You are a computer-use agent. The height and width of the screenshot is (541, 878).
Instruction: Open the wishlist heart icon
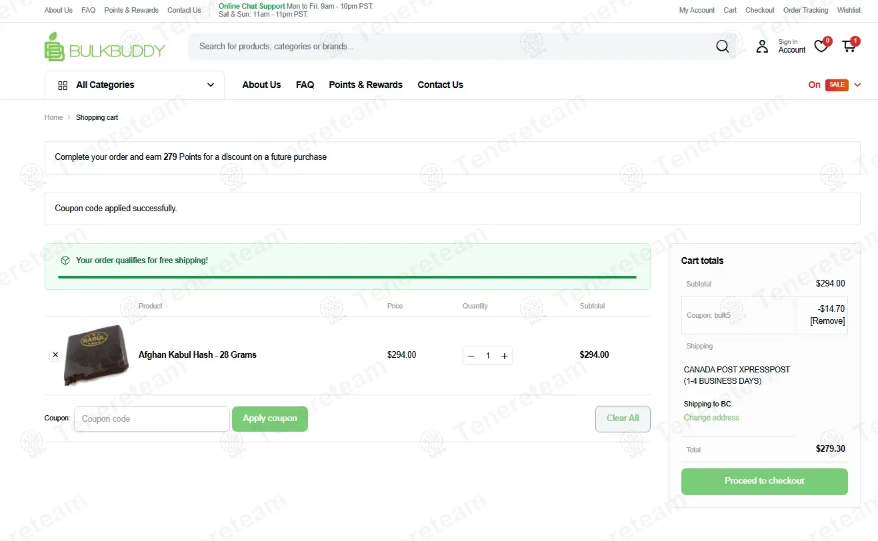coord(821,47)
